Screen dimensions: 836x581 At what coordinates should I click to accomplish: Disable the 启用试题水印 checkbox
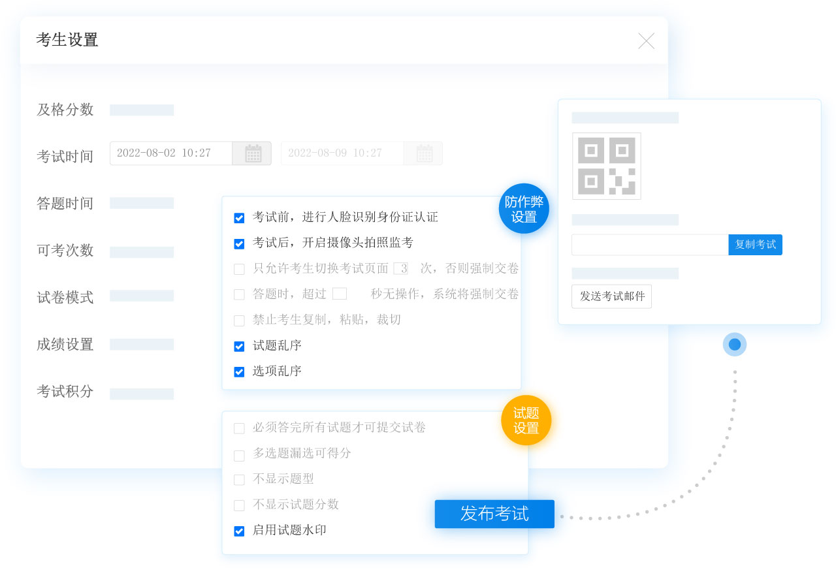pyautogui.click(x=239, y=531)
